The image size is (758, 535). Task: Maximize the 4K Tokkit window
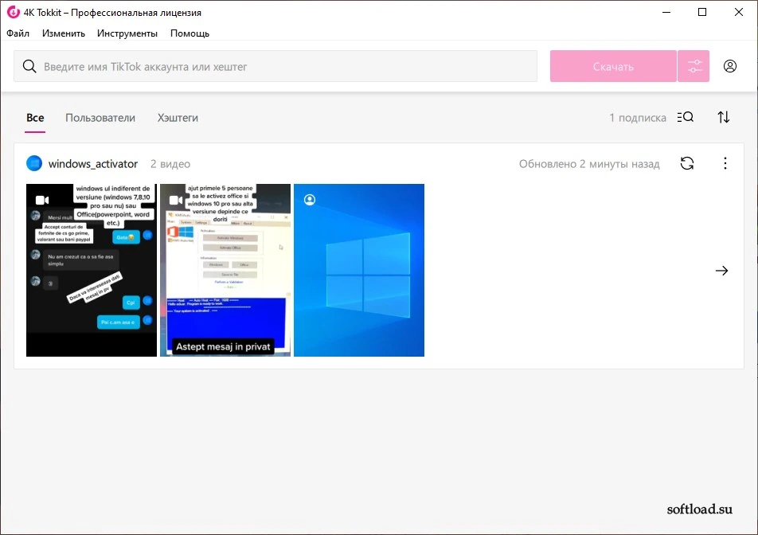pos(702,12)
